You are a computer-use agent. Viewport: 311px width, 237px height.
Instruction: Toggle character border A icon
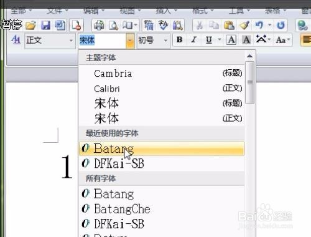231,39
